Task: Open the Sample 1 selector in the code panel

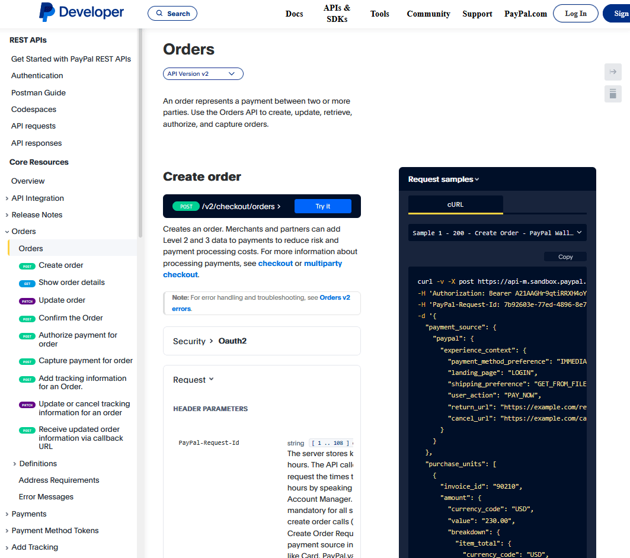Action: (x=497, y=233)
